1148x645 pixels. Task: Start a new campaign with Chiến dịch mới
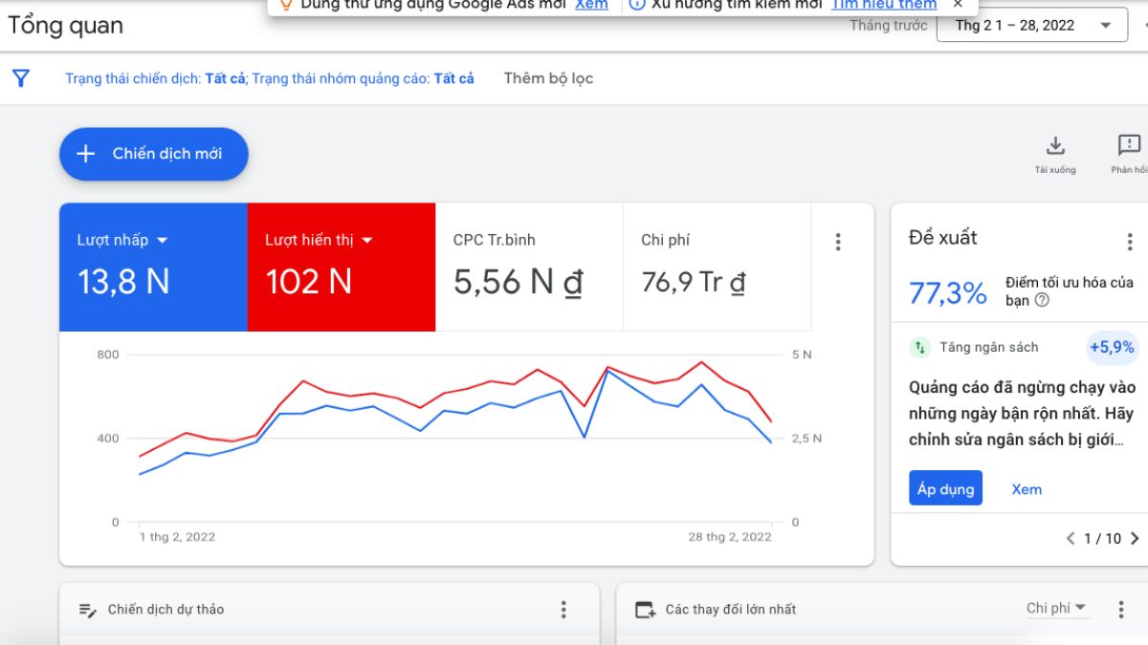(x=153, y=154)
